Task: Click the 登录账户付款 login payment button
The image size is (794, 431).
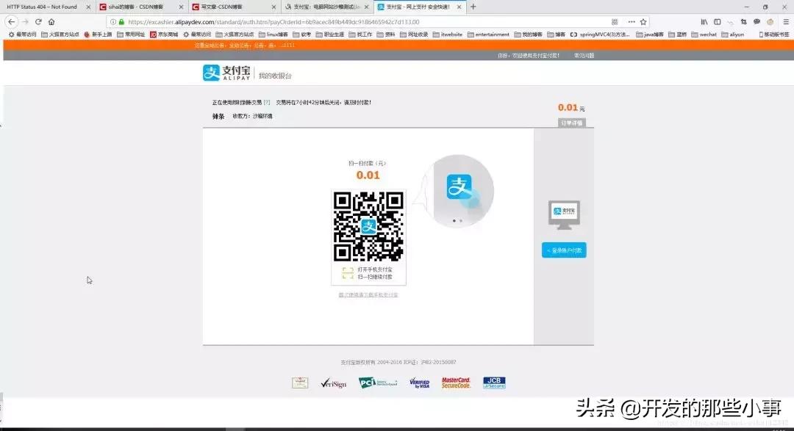Action: coord(563,250)
